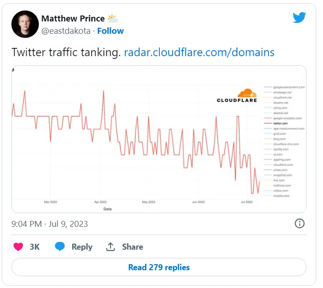323x288 pixels.
Task: Open the radar.cloudflare.com/domains link
Action: click(x=199, y=52)
